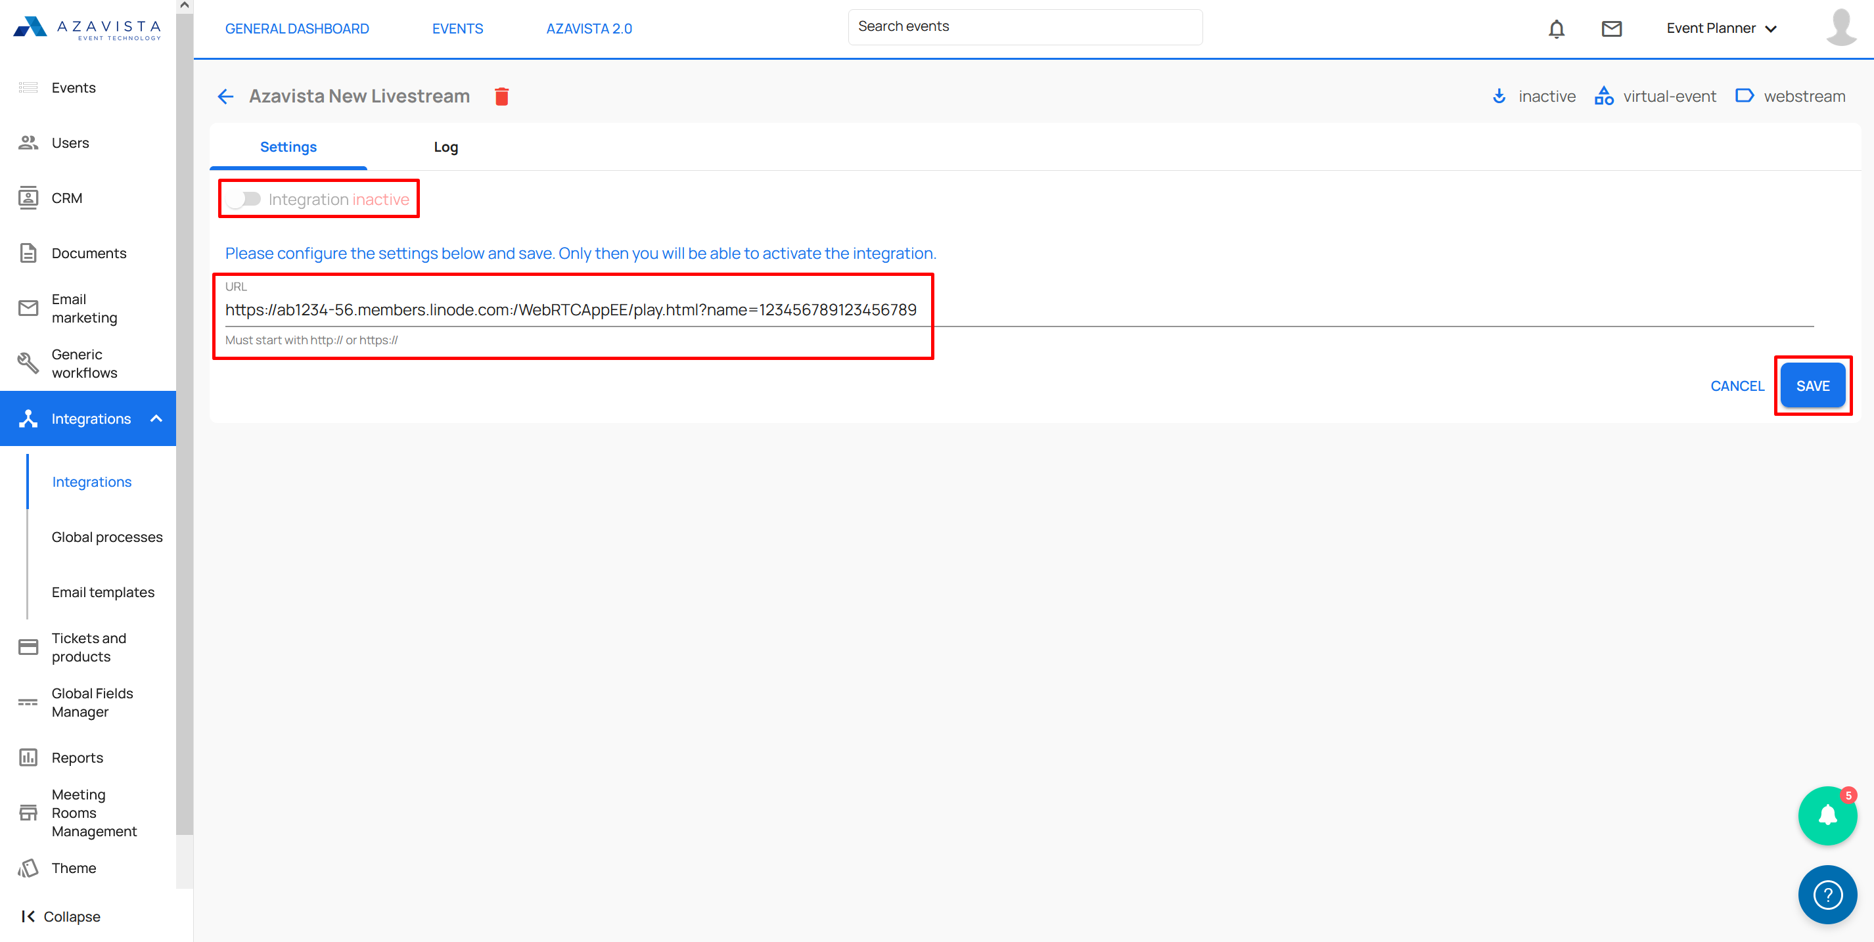Collapse the sidebar with the Collapse icon
The width and height of the screenshot is (1874, 942).
point(28,916)
